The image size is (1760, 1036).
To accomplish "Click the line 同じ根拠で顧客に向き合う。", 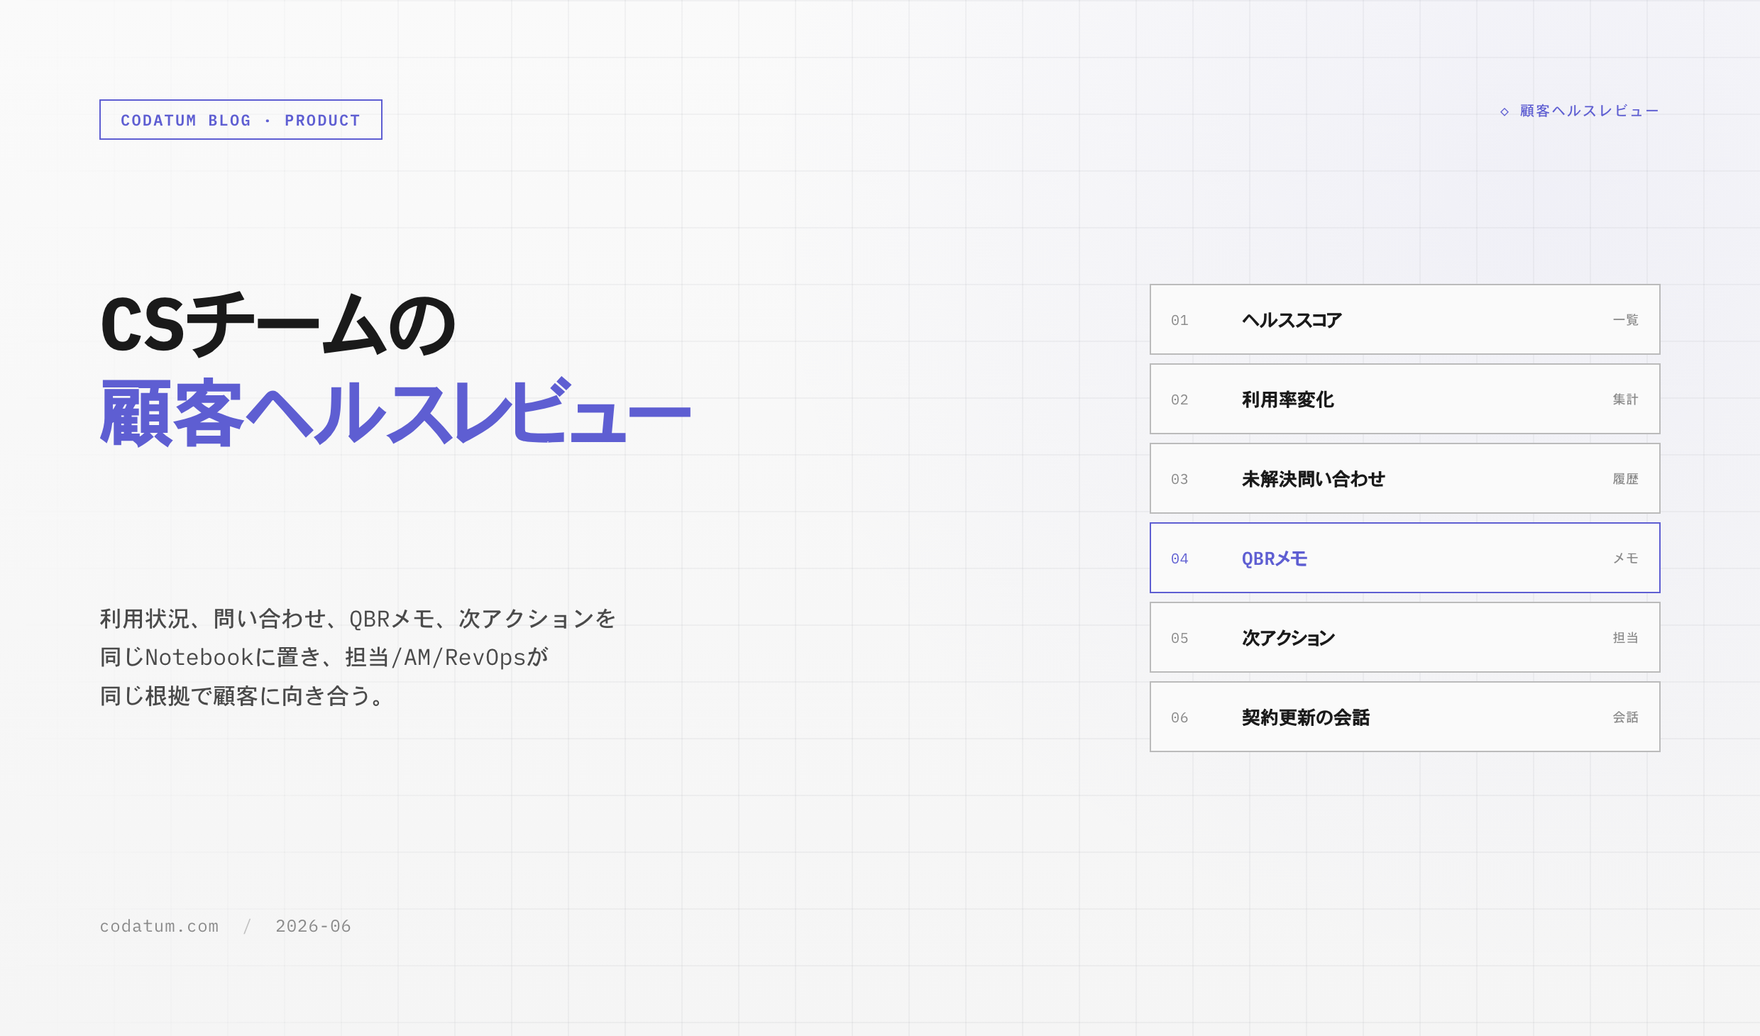I will (x=242, y=695).
